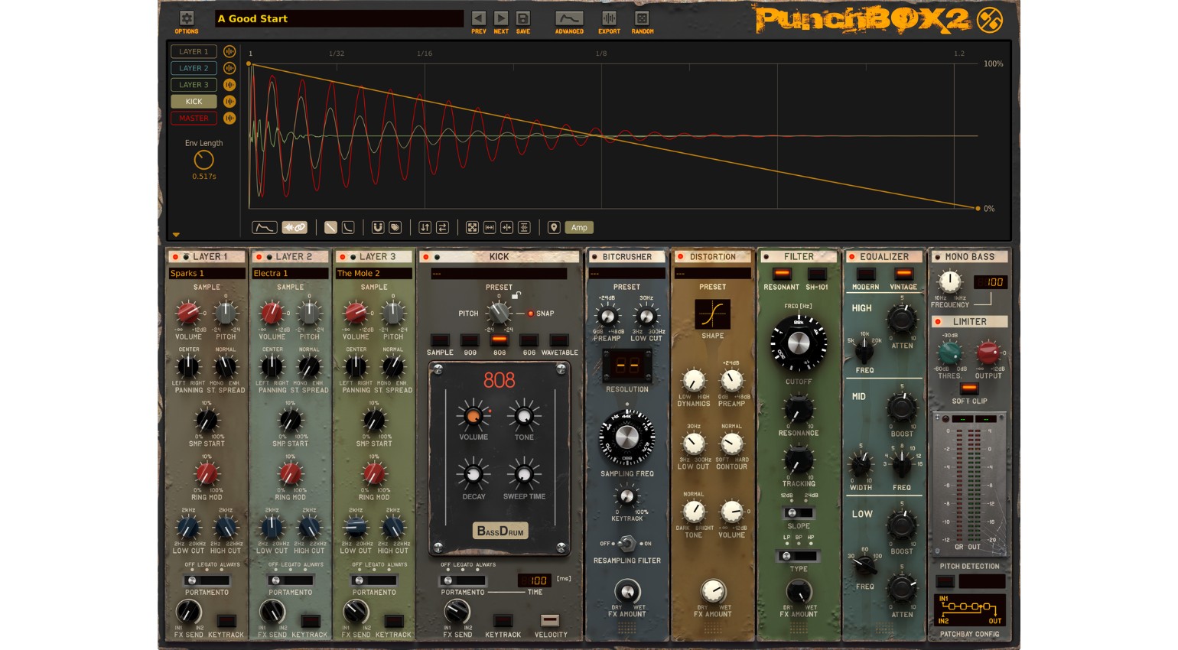Open the preset name A Good Start
1178x650 pixels.
(339, 18)
